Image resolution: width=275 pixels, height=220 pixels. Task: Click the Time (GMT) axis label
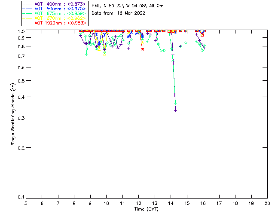point(147,209)
